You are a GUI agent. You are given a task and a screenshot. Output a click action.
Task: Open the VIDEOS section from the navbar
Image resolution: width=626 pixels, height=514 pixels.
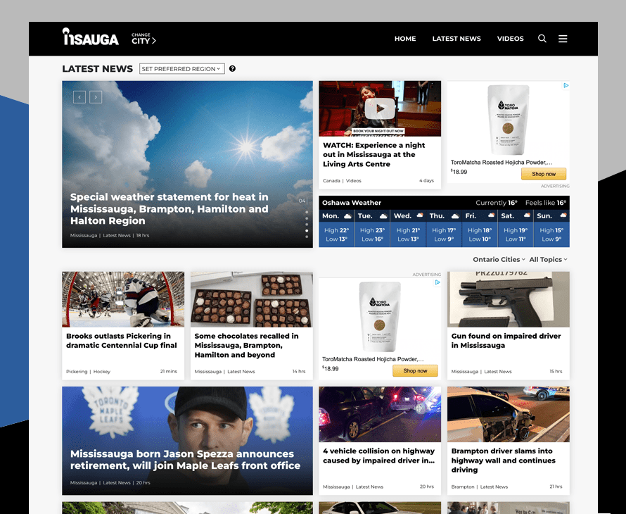(x=511, y=39)
